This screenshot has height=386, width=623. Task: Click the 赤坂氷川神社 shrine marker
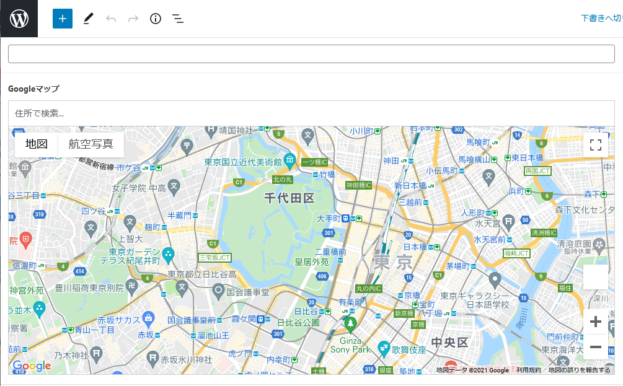(152, 359)
